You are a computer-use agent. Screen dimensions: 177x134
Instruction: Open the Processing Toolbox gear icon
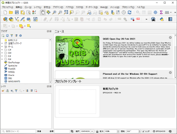[x=155, y=12]
